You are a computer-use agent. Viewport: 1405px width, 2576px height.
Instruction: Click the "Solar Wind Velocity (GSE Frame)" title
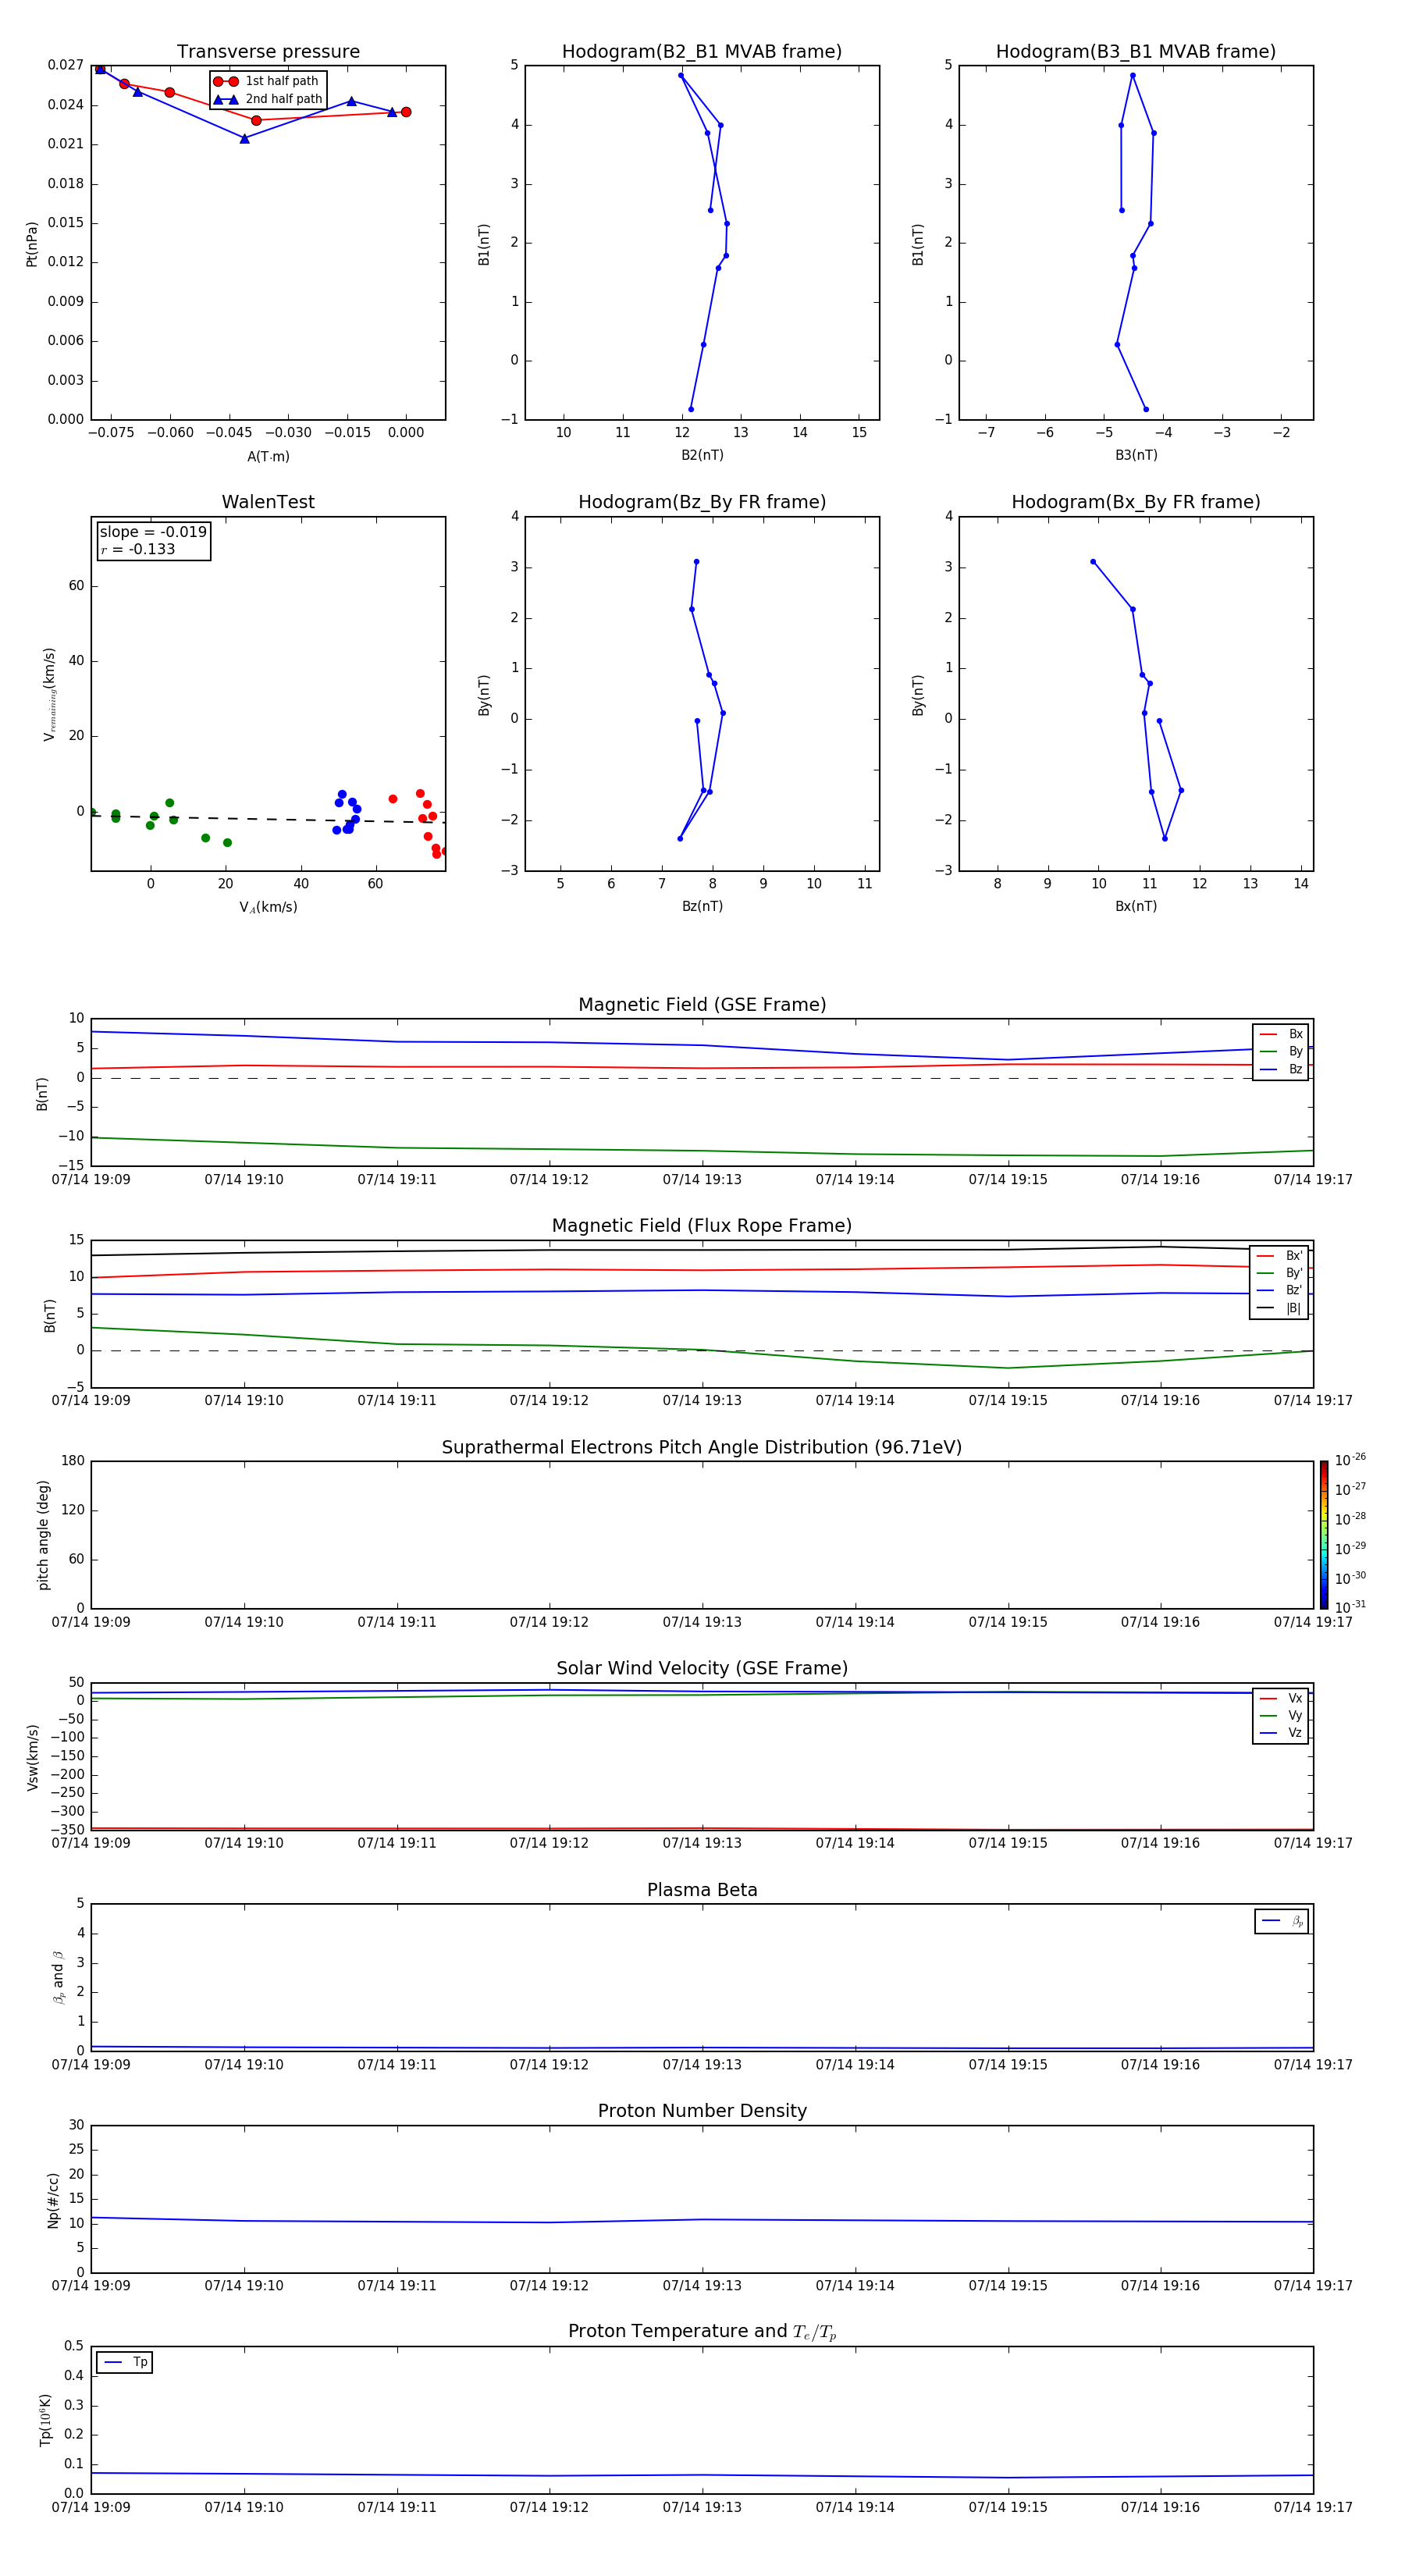coord(701,1668)
